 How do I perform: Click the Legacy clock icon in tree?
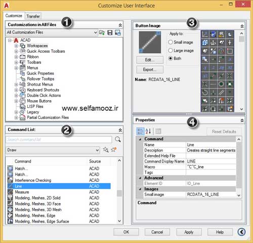pyautogui.click(x=22, y=112)
